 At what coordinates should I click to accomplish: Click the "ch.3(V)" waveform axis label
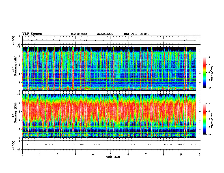(x=14, y=145)
